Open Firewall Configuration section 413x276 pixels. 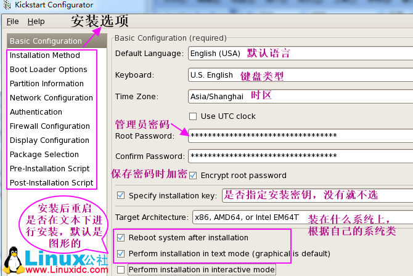[50, 126]
